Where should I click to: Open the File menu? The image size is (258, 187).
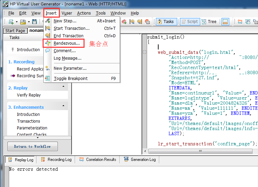click(11, 13)
